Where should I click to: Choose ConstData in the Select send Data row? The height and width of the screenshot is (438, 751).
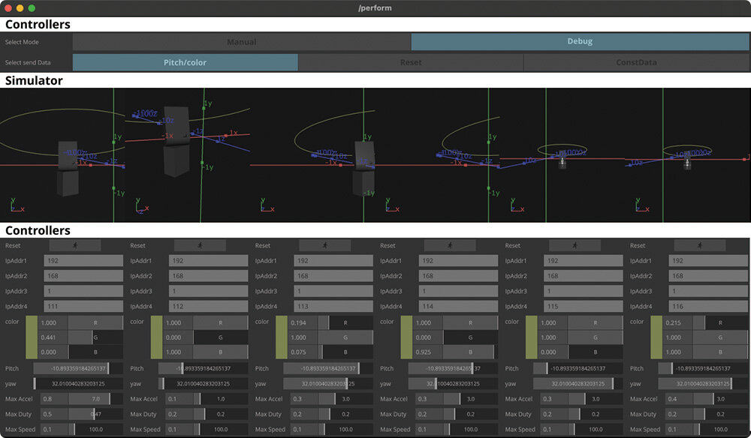(x=636, y=62)
